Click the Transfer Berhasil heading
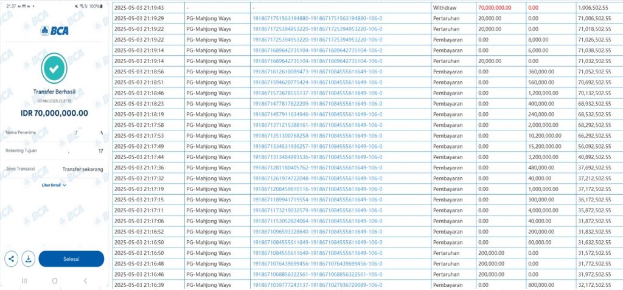 [x=54, y=92]
